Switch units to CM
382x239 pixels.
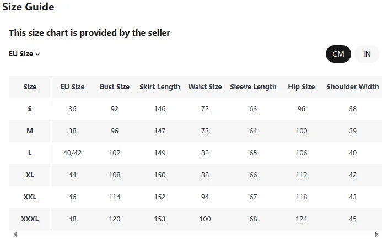click(x=338, y=54)
